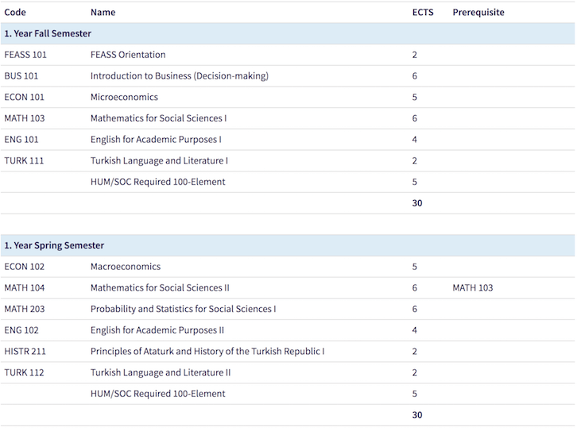Select the ECTS column header
This screenshot has height=428, width=577.
tap(423, 13)
